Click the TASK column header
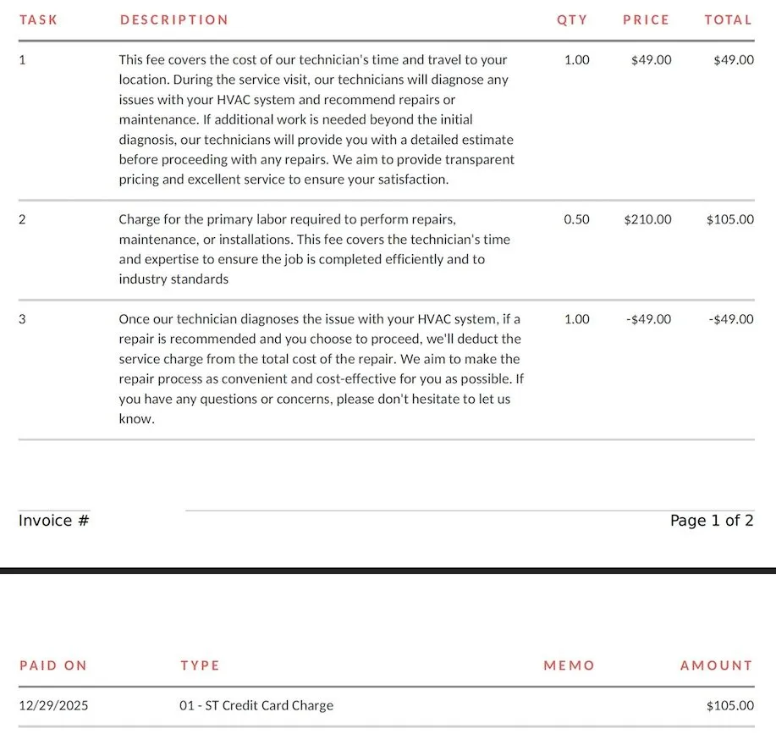The height and width of the screenshot is (734, 776). pos(38,19)
